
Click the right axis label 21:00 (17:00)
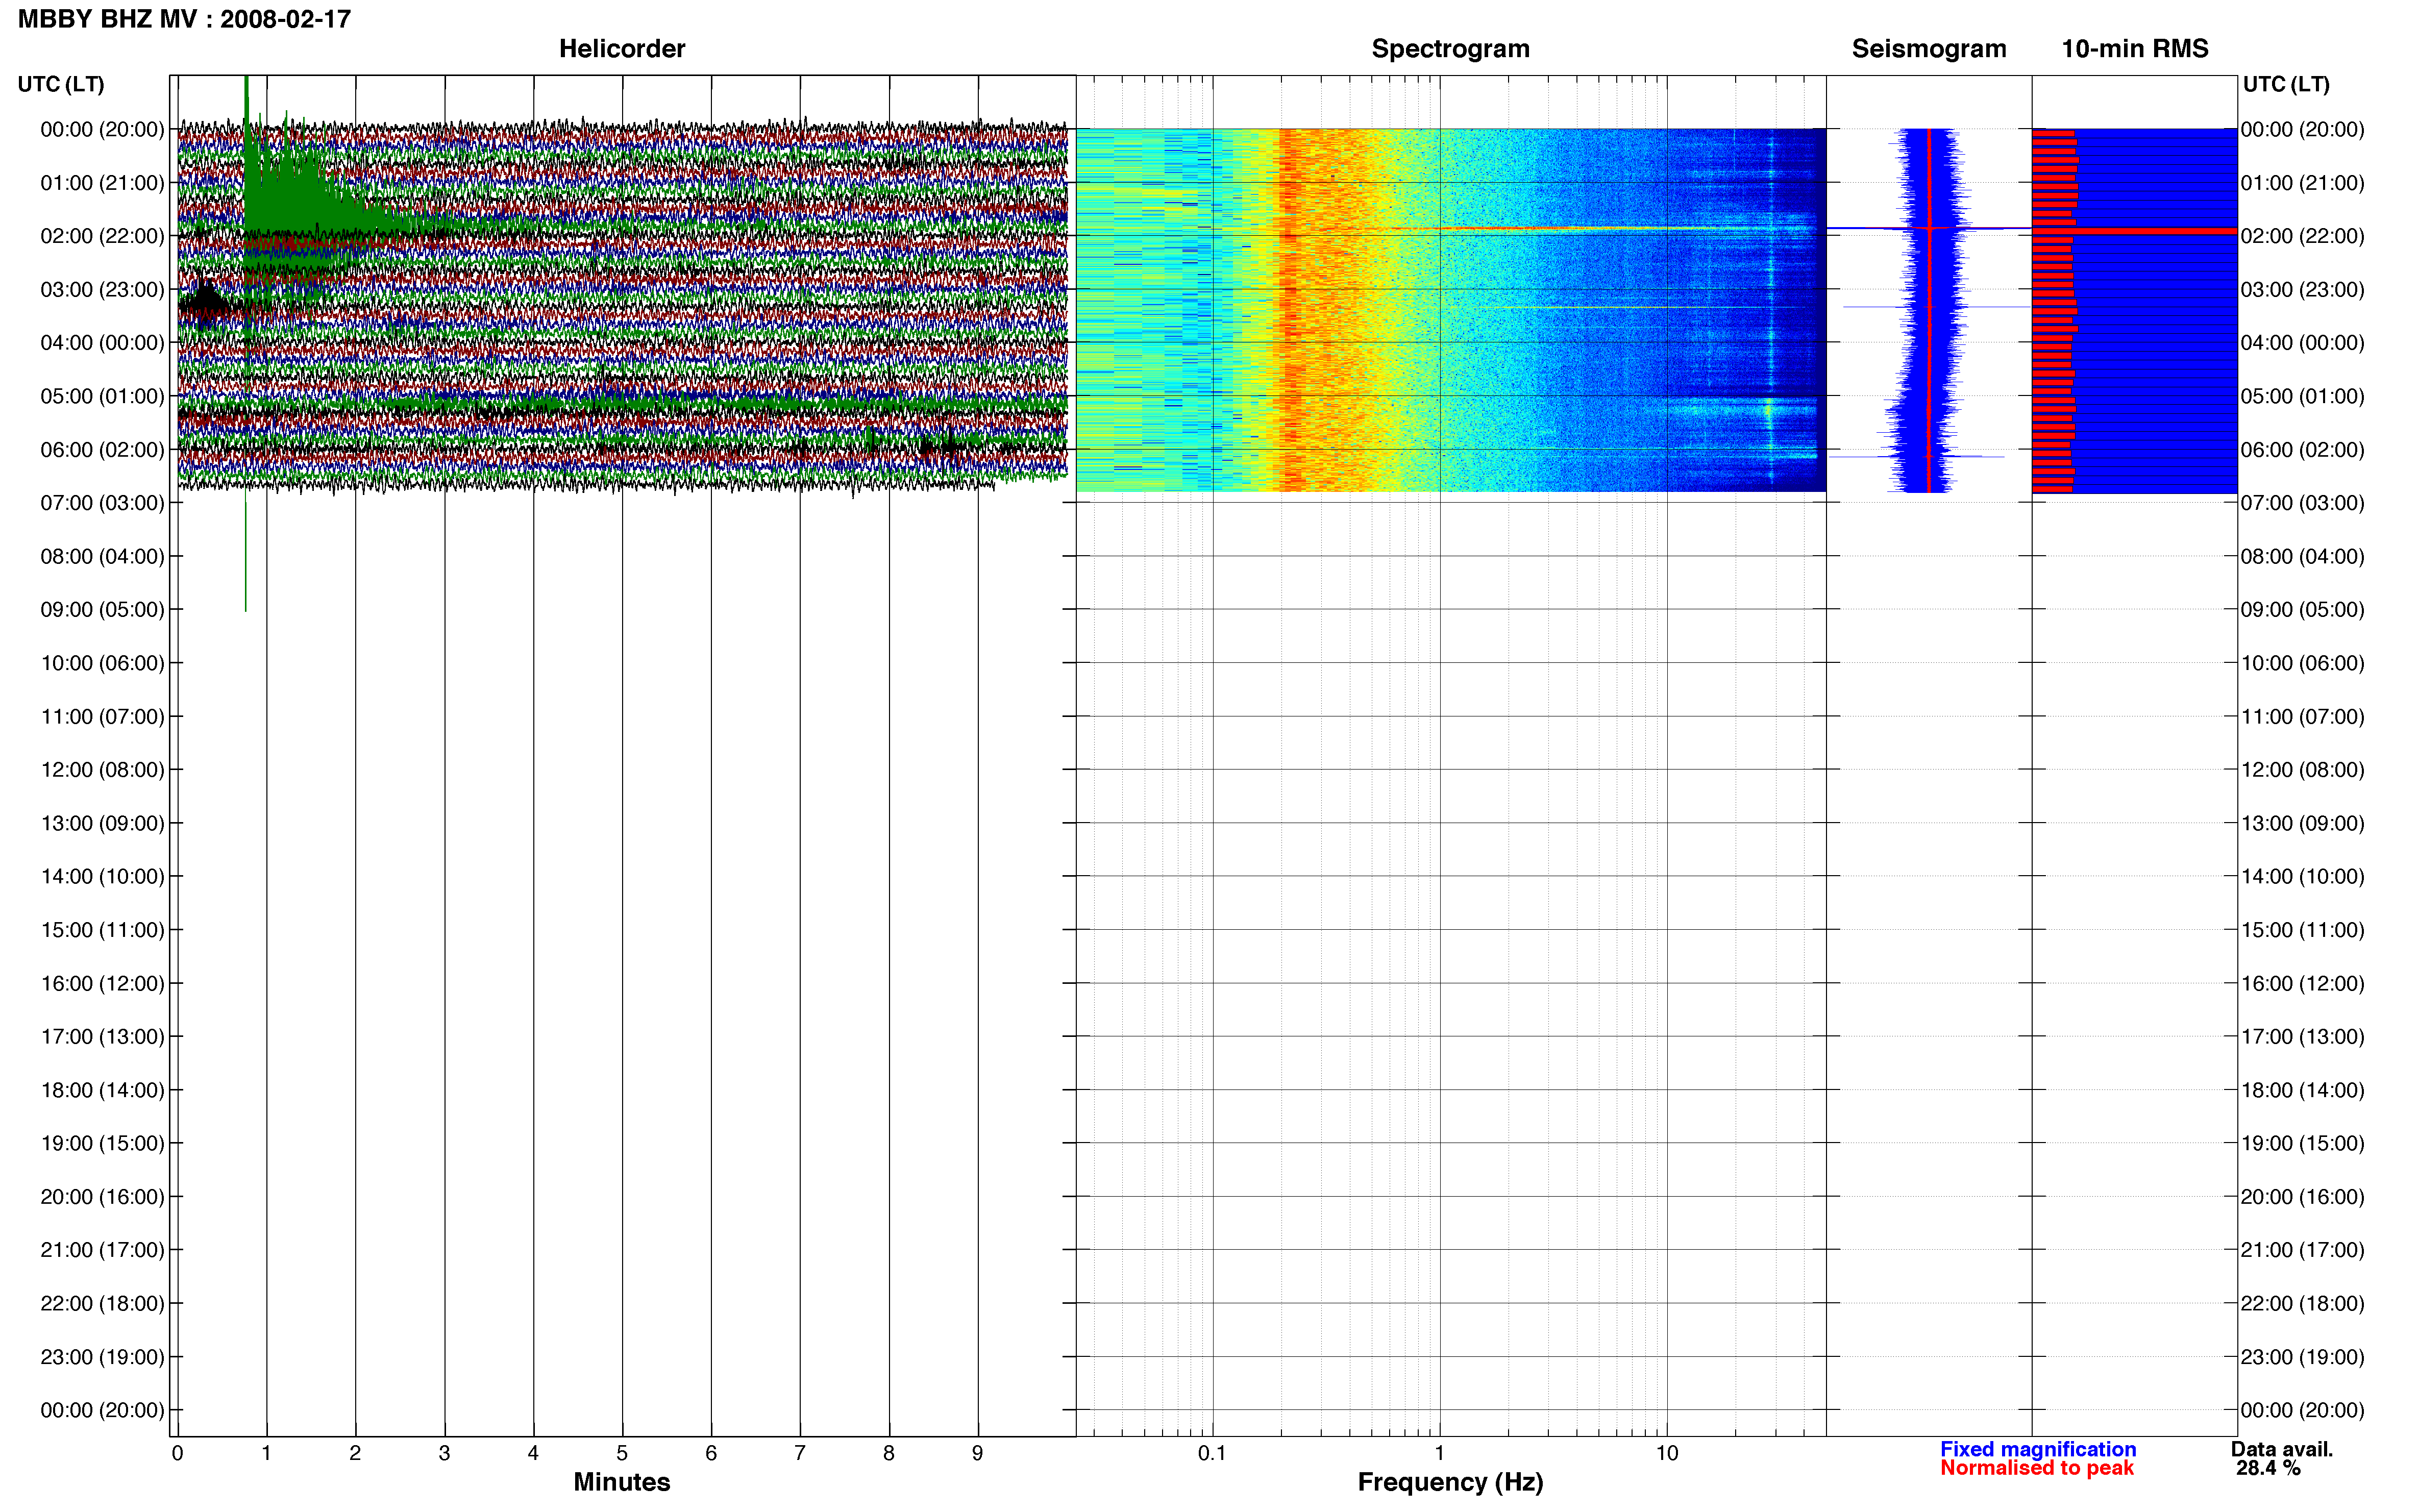(x=2302, y=1250)
